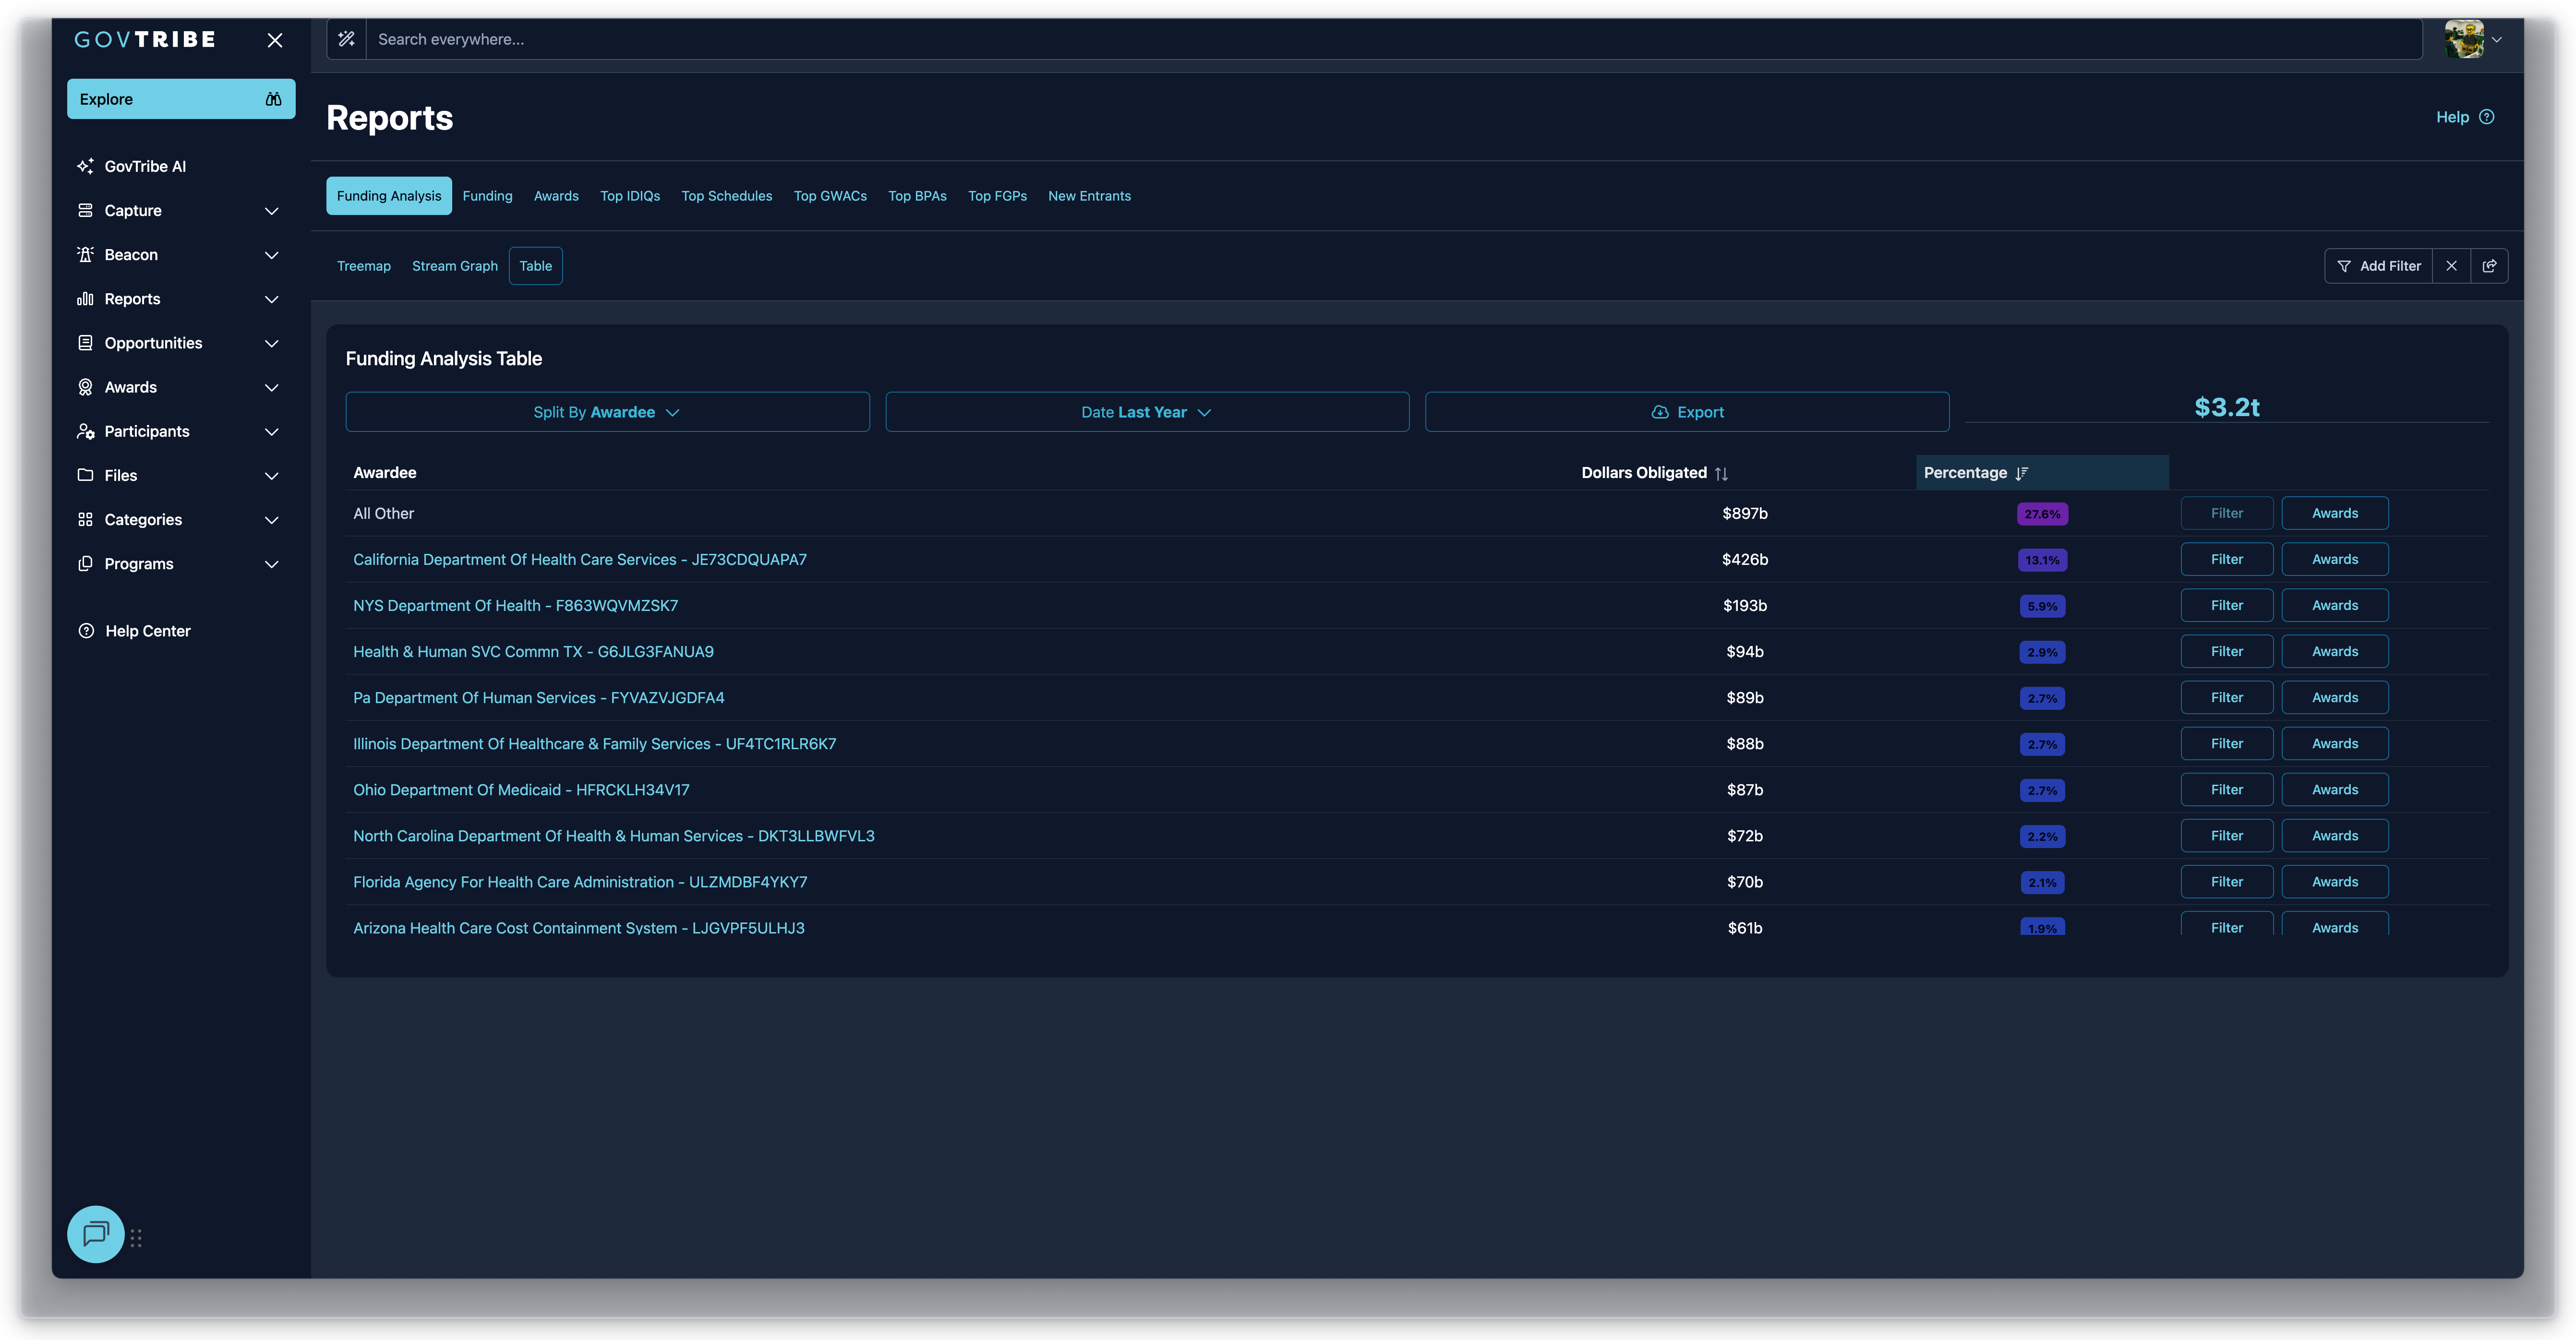
Task: Click the AI magic wand search icon
Action: (346, 39)
